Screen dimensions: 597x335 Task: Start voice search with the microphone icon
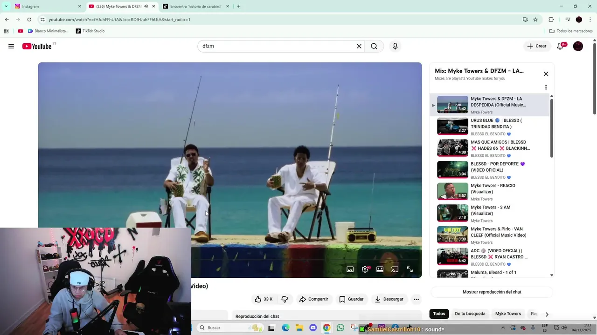tap(395, 46)
